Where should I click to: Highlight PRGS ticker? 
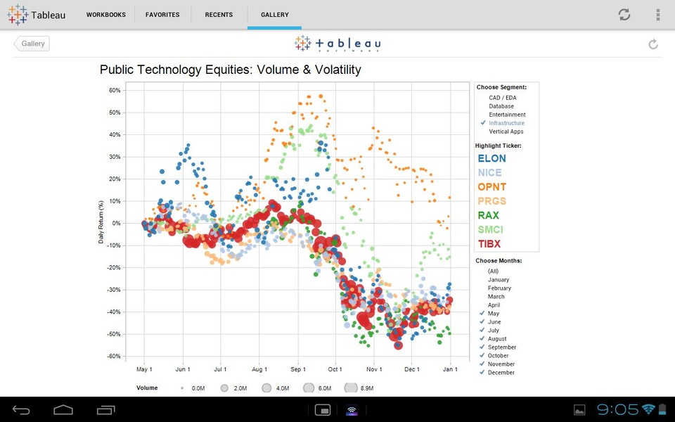pyautogui.click(x=491, y=201)
